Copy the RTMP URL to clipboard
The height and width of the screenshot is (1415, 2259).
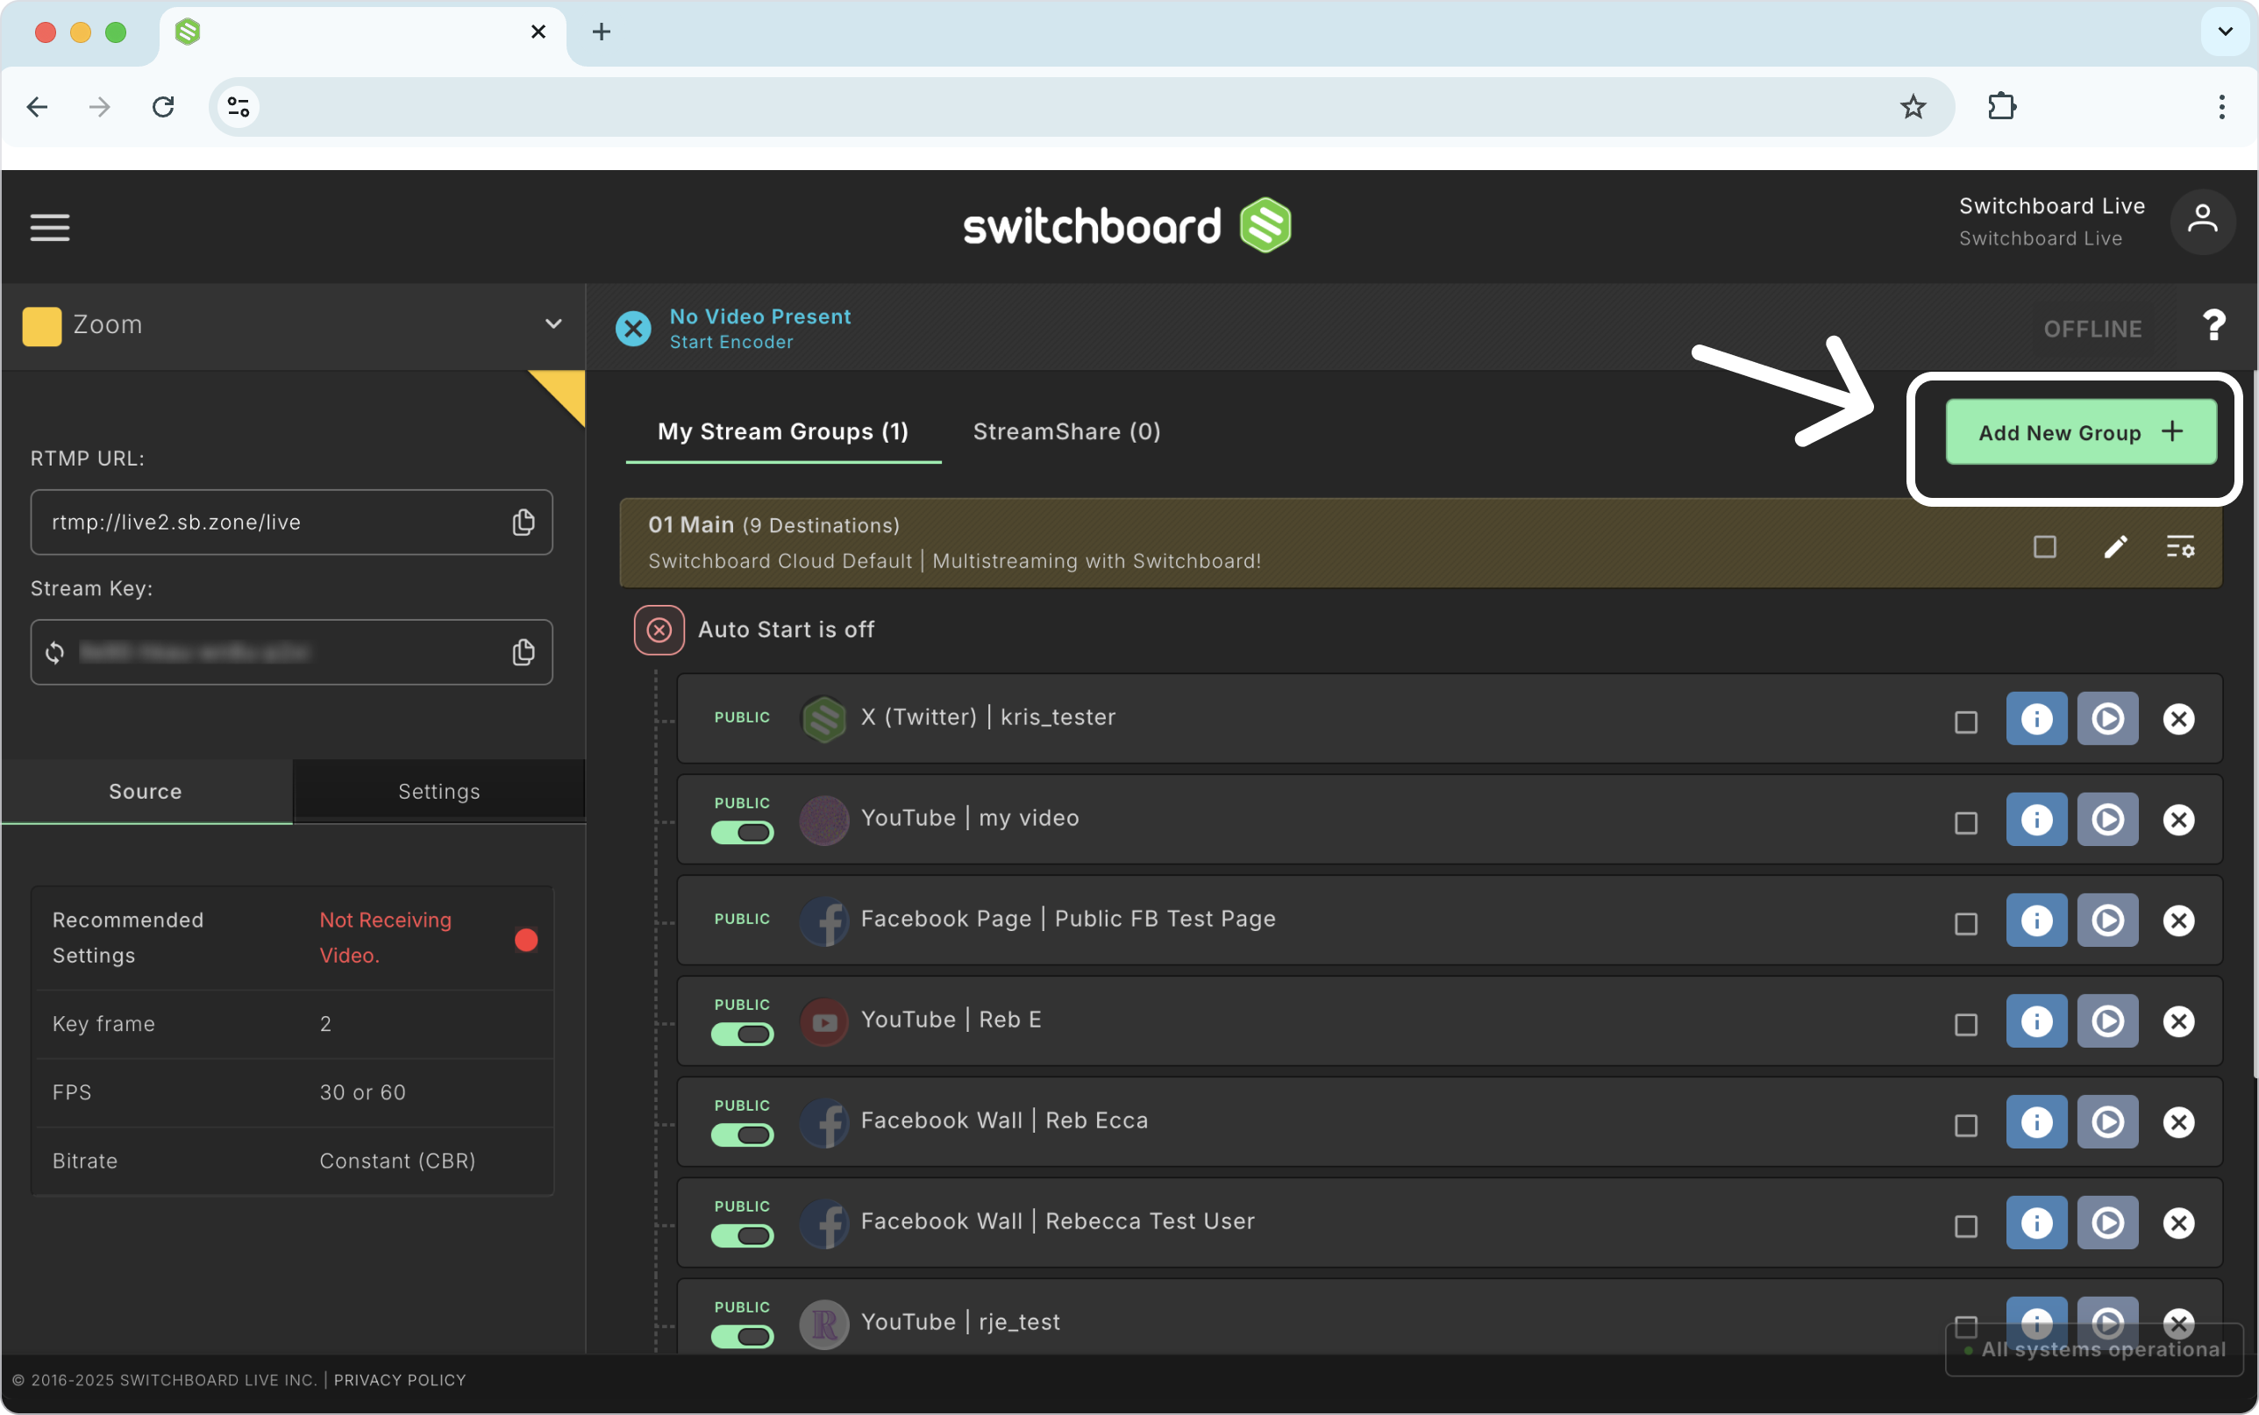524,523
